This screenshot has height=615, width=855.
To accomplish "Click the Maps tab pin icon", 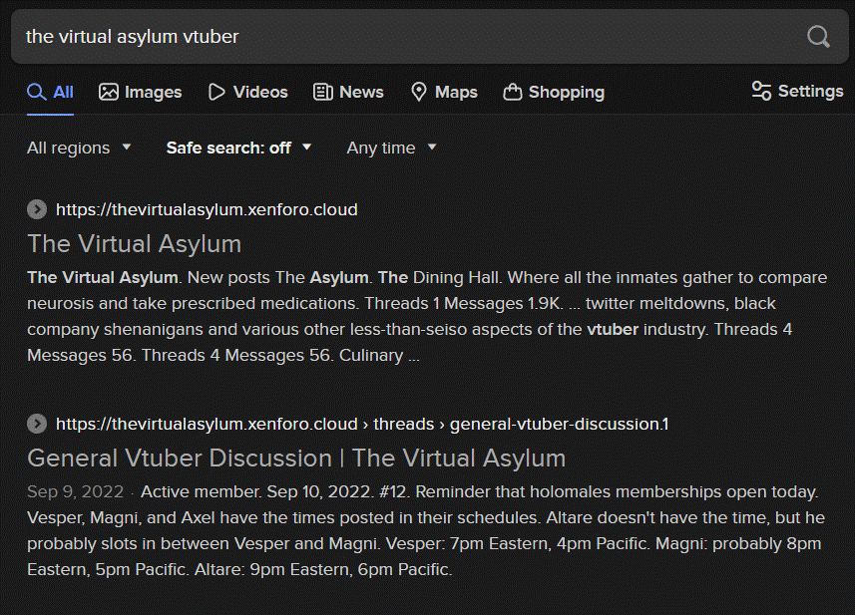I will (x=419, y=92).
